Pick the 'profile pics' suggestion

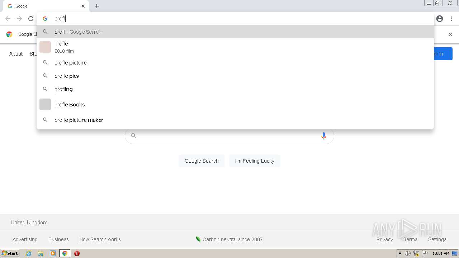point(235,76)
